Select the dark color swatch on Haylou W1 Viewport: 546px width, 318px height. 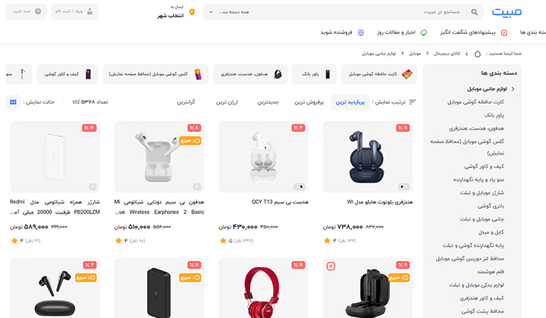[403, 186]
